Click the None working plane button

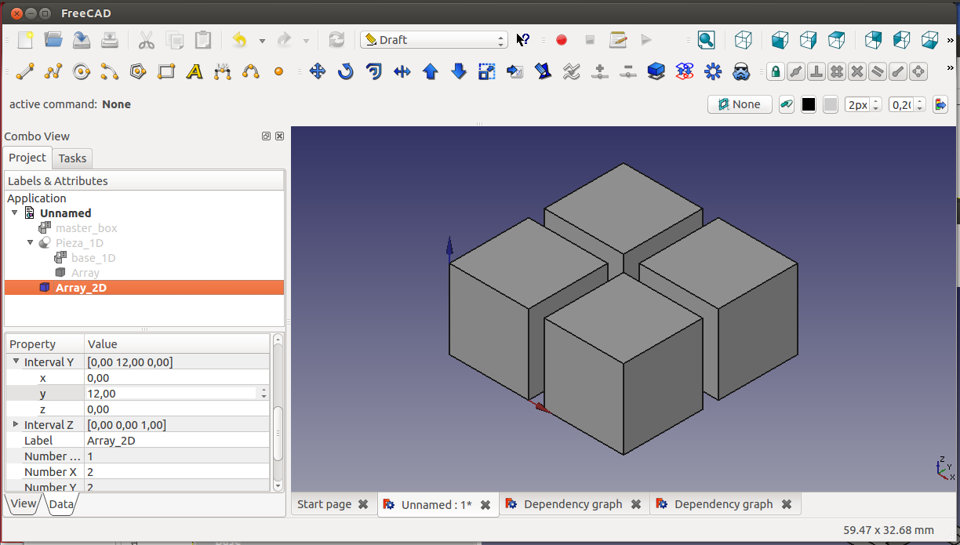pyautogui.click(x=740, y=104)
